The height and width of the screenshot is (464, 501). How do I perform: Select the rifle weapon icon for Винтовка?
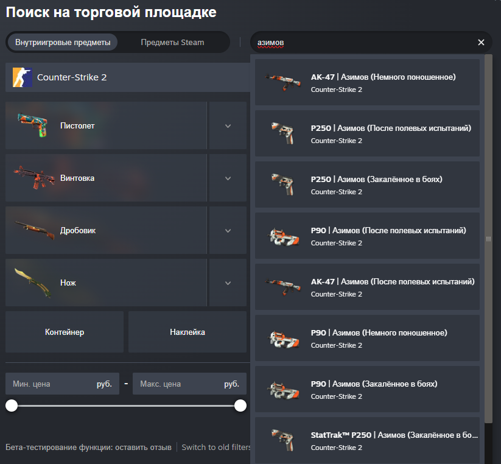pos(34,177)
